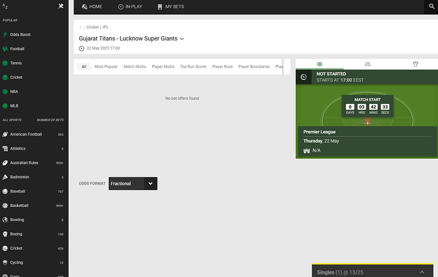Open the MY BETS navigation item
438x277 pixels.
click(x=170, y=7)
